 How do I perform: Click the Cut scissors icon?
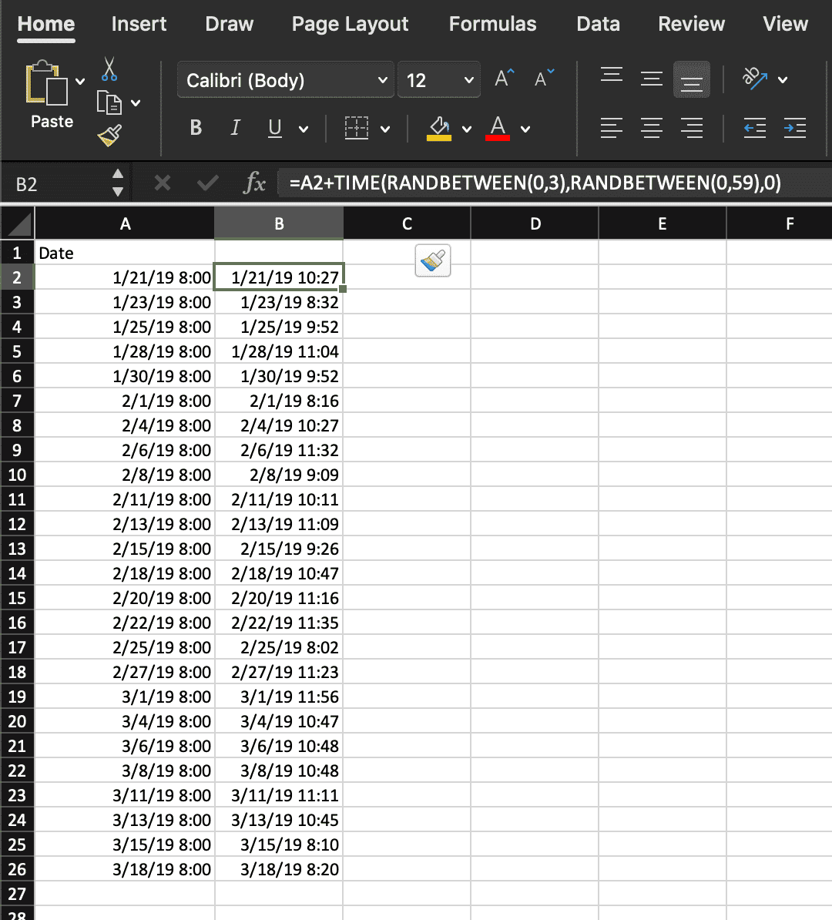coord(109,69)
